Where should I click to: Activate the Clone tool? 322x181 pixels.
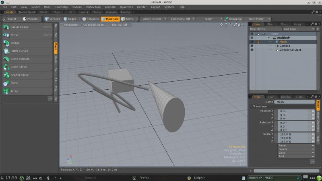coord(27,83)
